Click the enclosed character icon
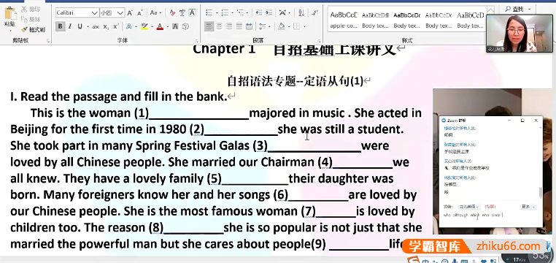 tap(185, 26)
